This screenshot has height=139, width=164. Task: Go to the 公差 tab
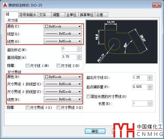tap(101, 15)
